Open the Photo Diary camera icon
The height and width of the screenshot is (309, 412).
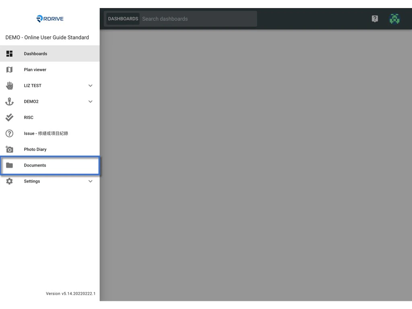9,149
